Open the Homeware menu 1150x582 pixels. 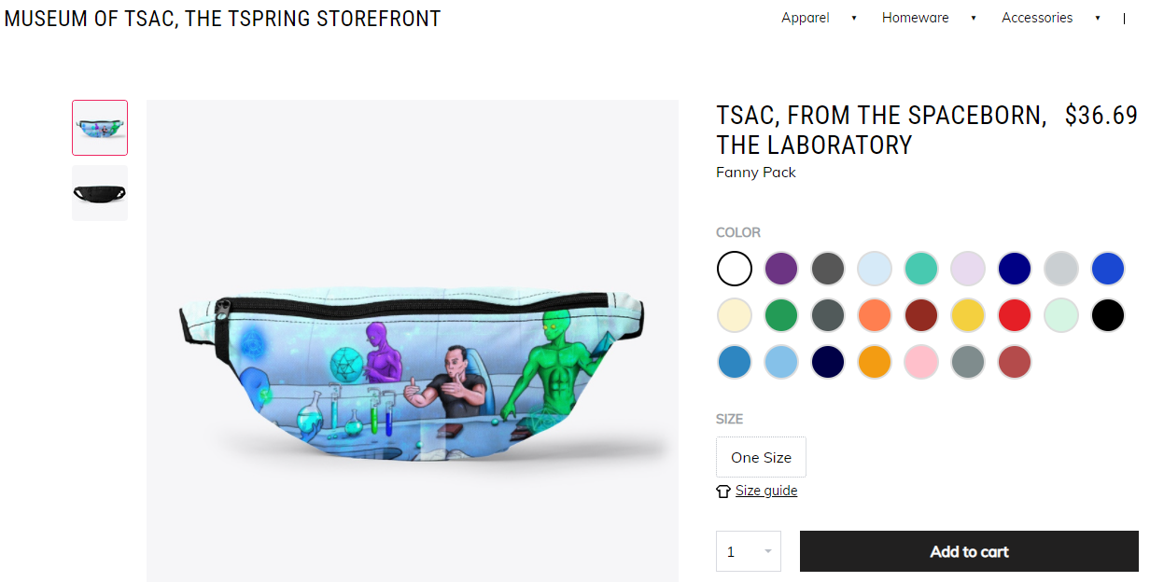point(915,18)
